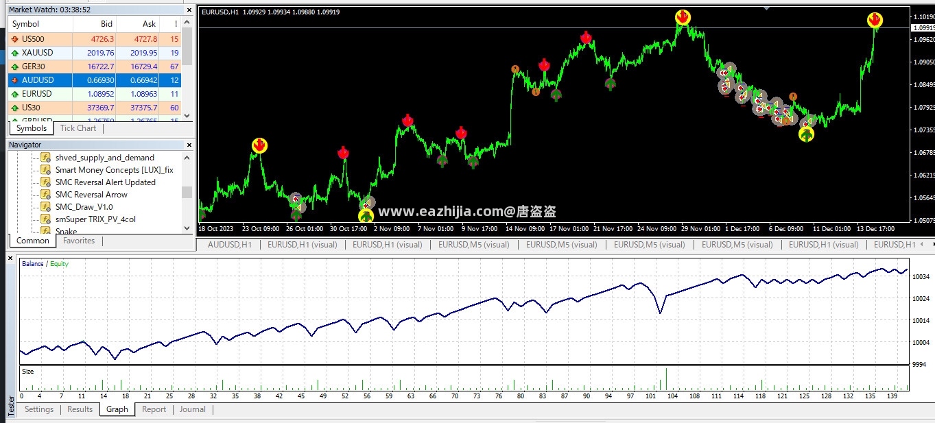Click the yellow-circled buy arrow near 2 Nov

click(x=366, y=216)
